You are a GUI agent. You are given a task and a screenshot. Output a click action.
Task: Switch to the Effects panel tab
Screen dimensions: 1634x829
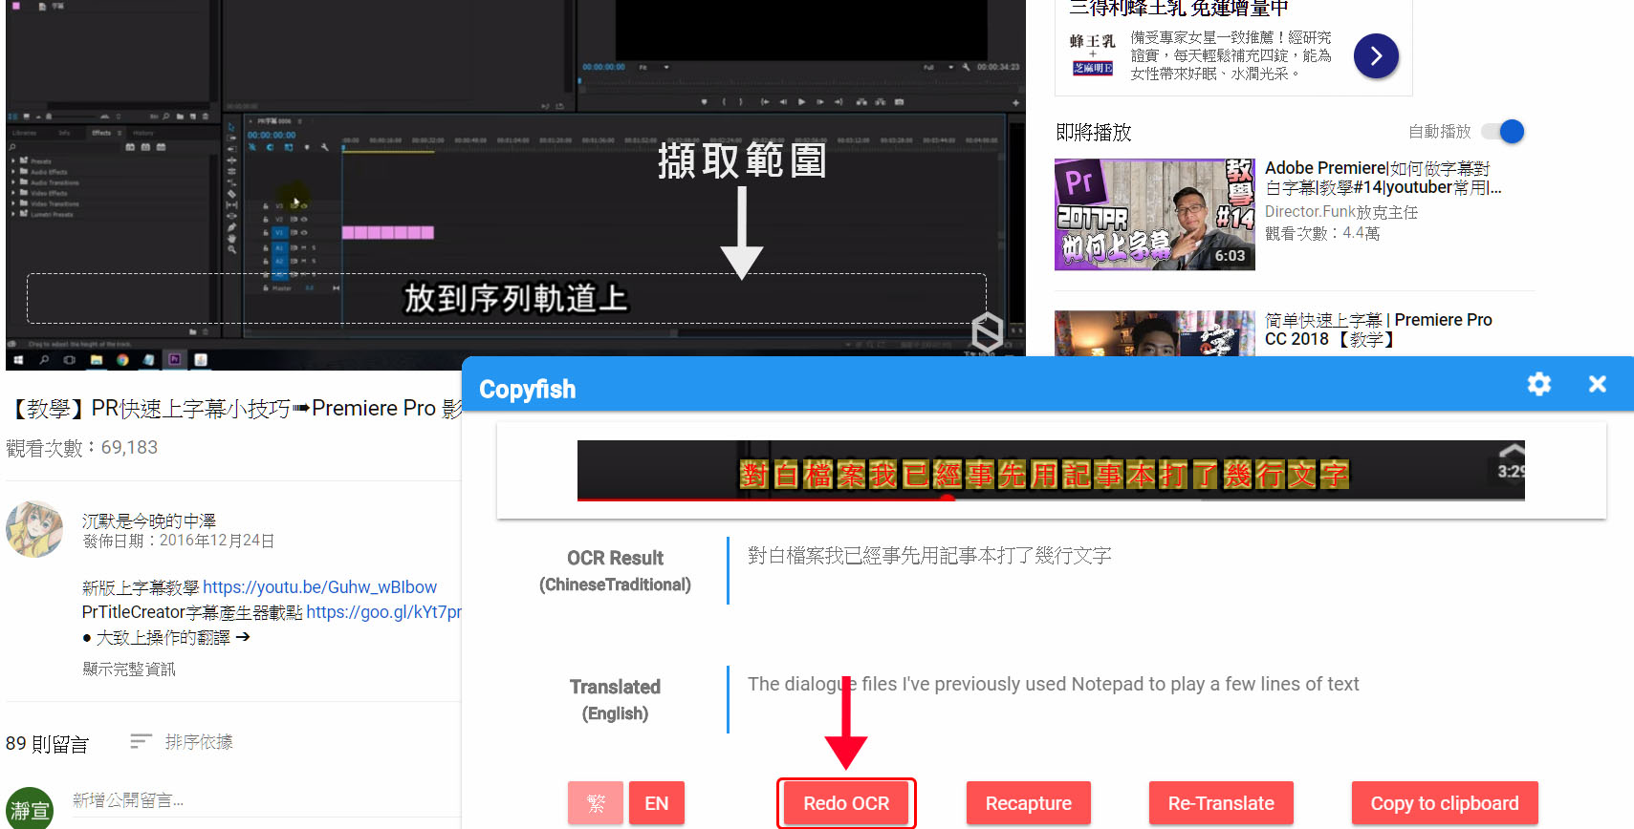(101, 133)
